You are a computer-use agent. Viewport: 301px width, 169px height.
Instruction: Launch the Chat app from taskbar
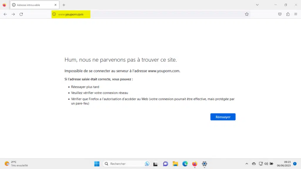coord(165,164)
